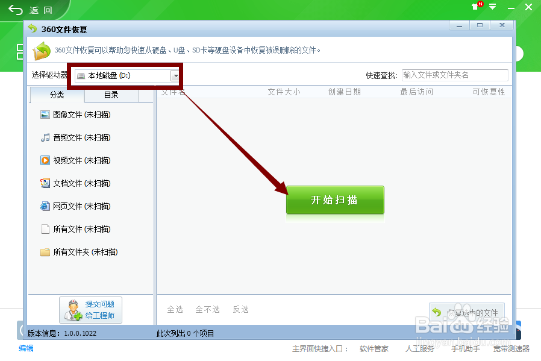Click the 快速查找 search input field
This screenshot has width=541, height=361.
pyautogui.click(x=455, y=75)
